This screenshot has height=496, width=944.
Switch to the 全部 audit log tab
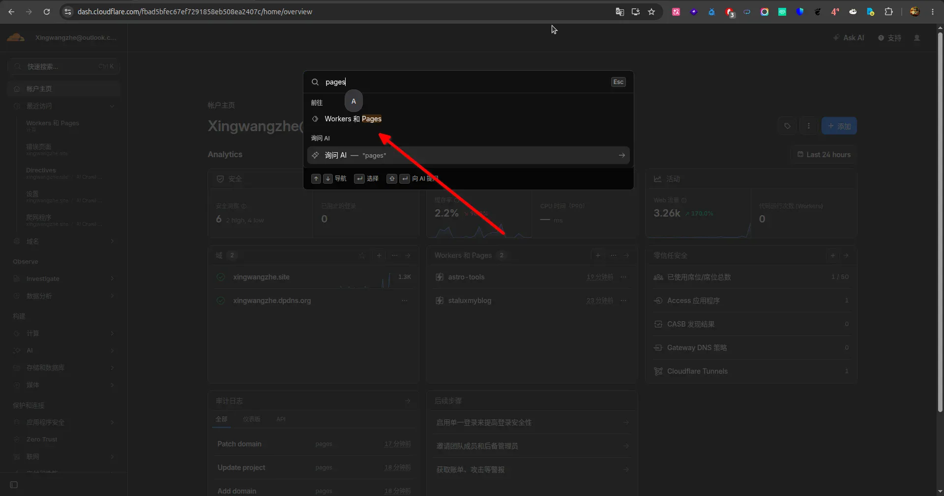tap(222, 419)
